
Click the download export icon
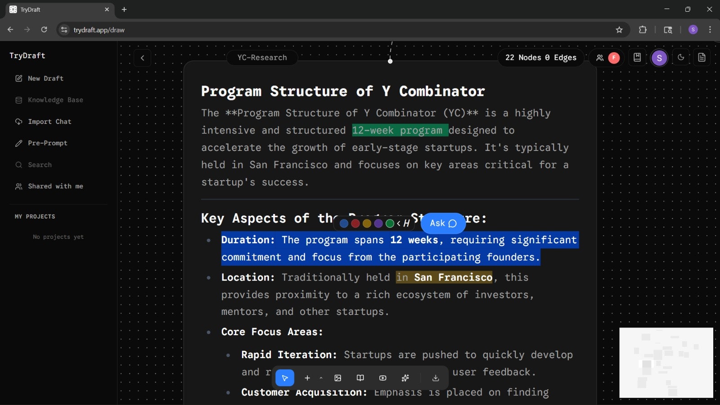[435, 378]
